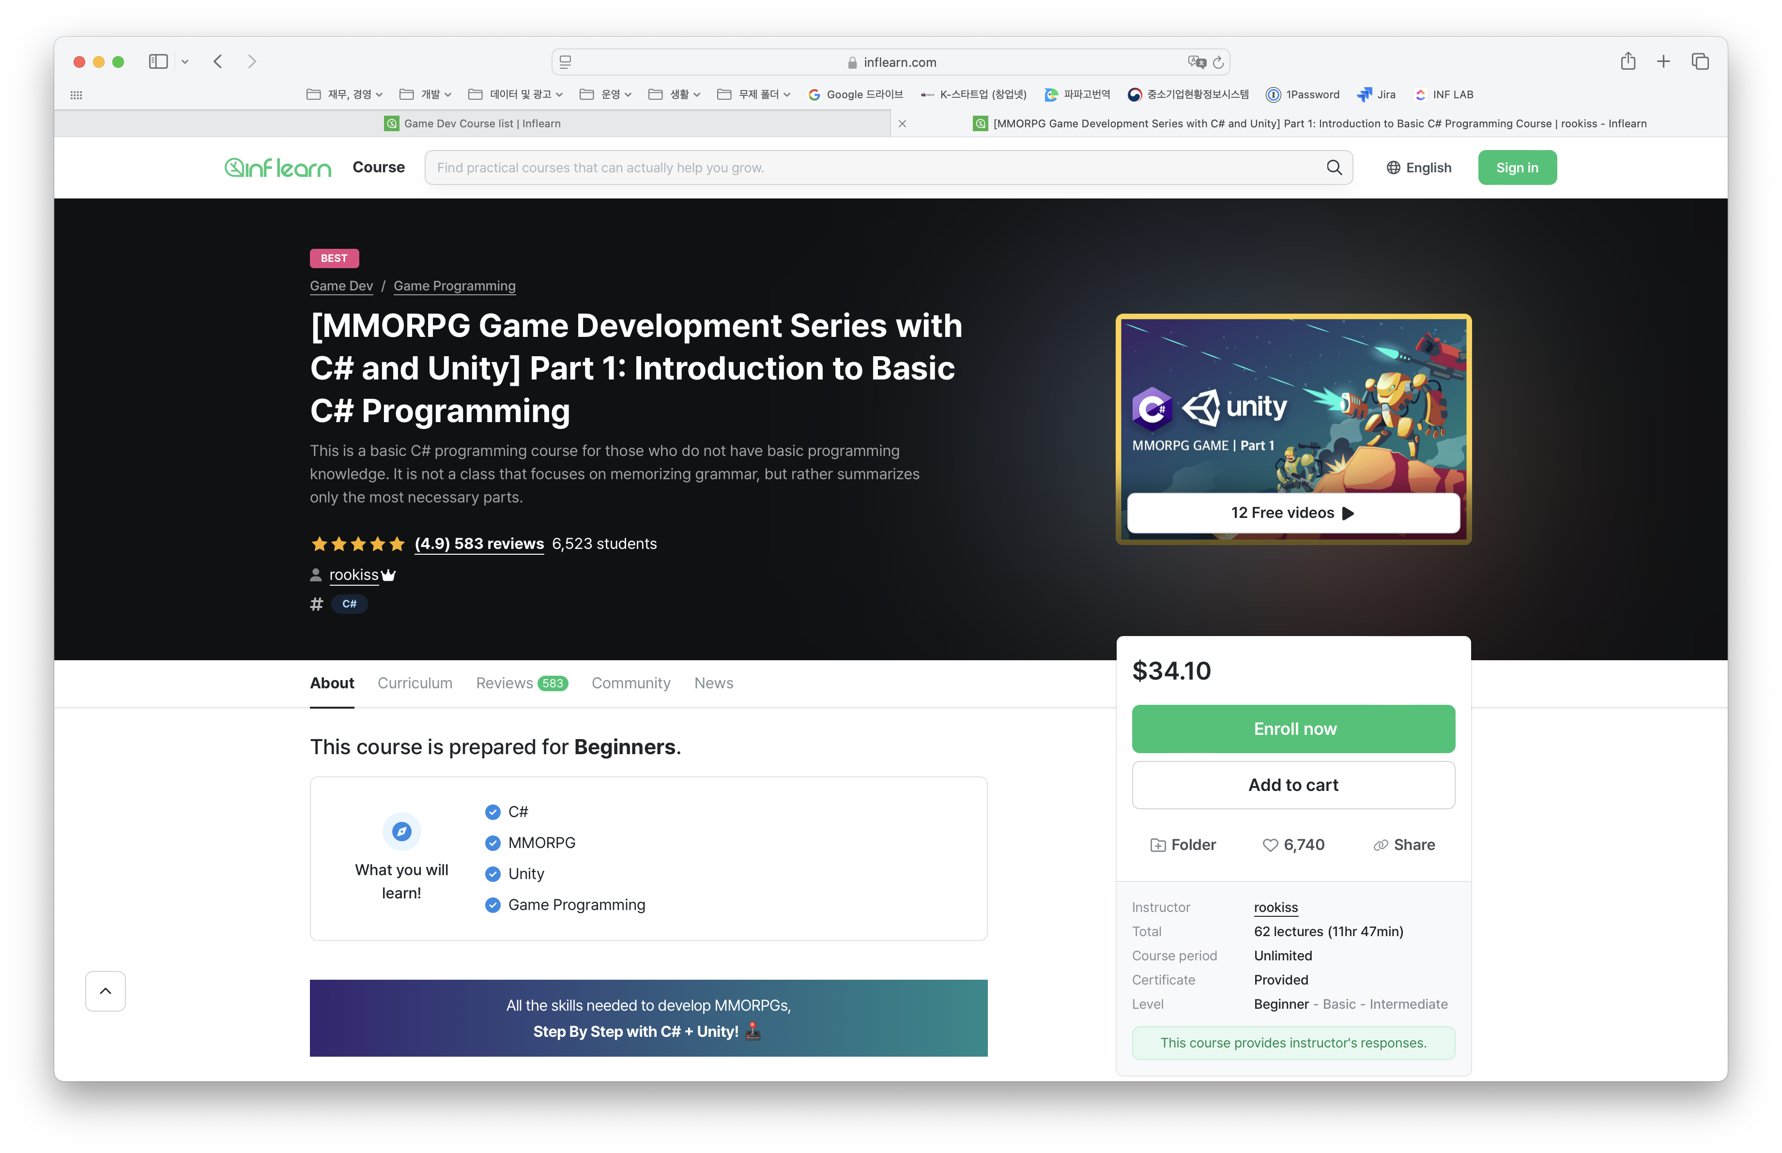This screenshot has width=1782, height=1153.
Task: Expand the 재무, 경영 bookmarks folder
Action: [344, 94]
